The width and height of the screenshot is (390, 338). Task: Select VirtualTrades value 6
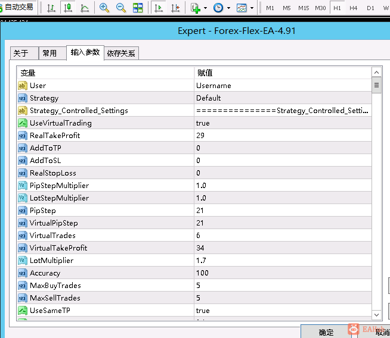pos(283,236)
